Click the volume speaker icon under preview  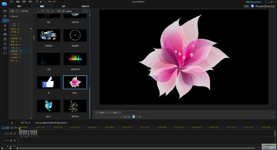coord(129,117)
